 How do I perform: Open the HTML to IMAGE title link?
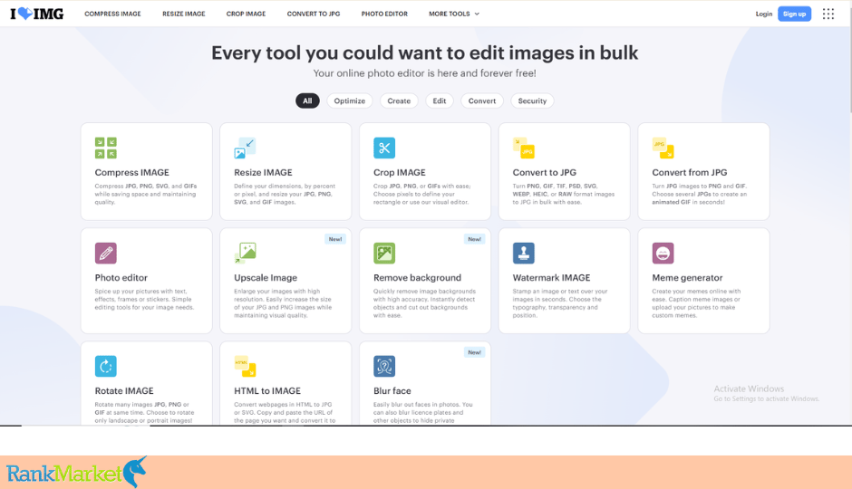pos(267,391)
